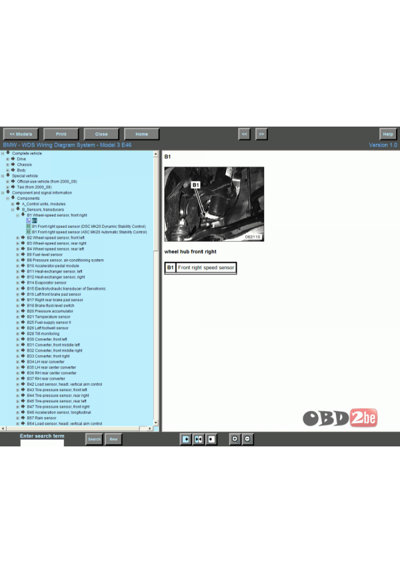The width and height of the screenshot is (400, 573).
Task: Click the wheel hub front right photo
Action: tap(214, 204)
